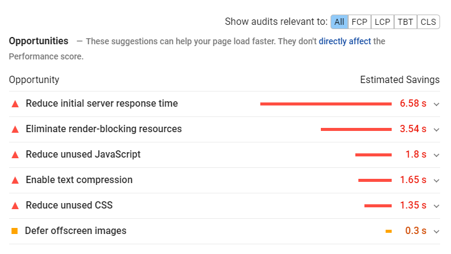Image resolution: width=451 pixels, height=254 pixels.
Task: Expand the Reduce unused CSS chevron
Action: tap(436, 206)
